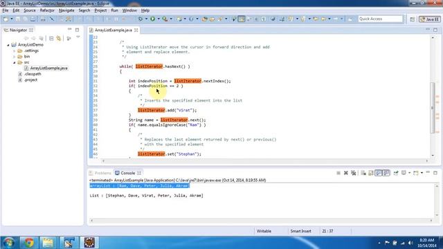Toggle Show Console on standard output change
This screenshot has width=443, height=249.
point(379,173)
